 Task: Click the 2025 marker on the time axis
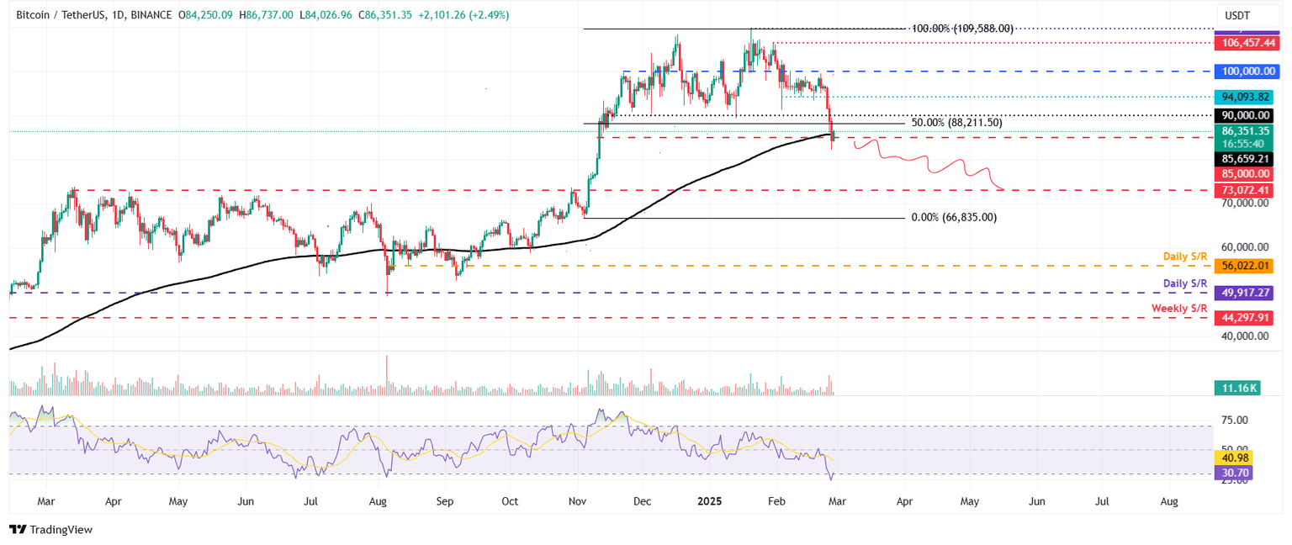709,500
